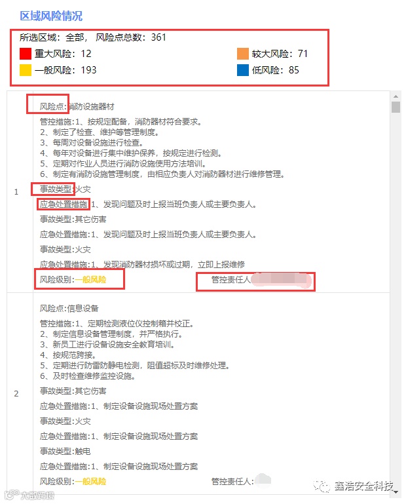Click the 风险点总数: 361 text
Screen dimensions: 406x504
click(131, 37)
